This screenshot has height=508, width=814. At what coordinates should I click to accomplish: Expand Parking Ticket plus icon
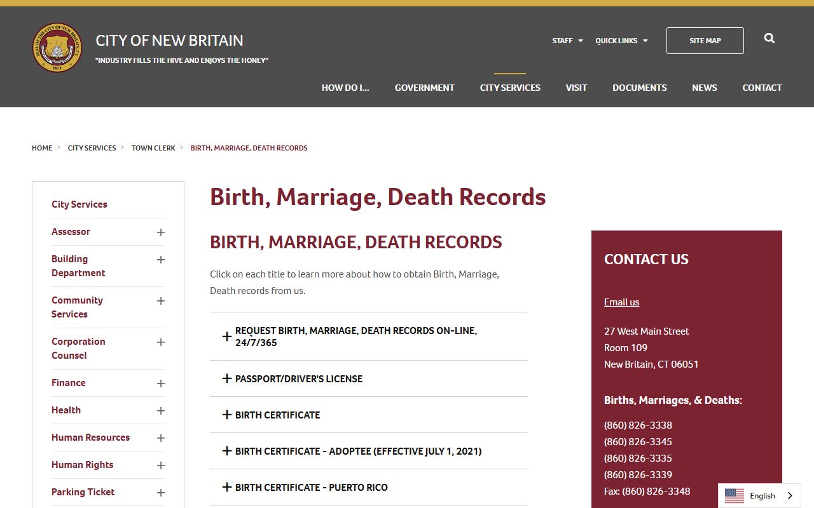161,493
